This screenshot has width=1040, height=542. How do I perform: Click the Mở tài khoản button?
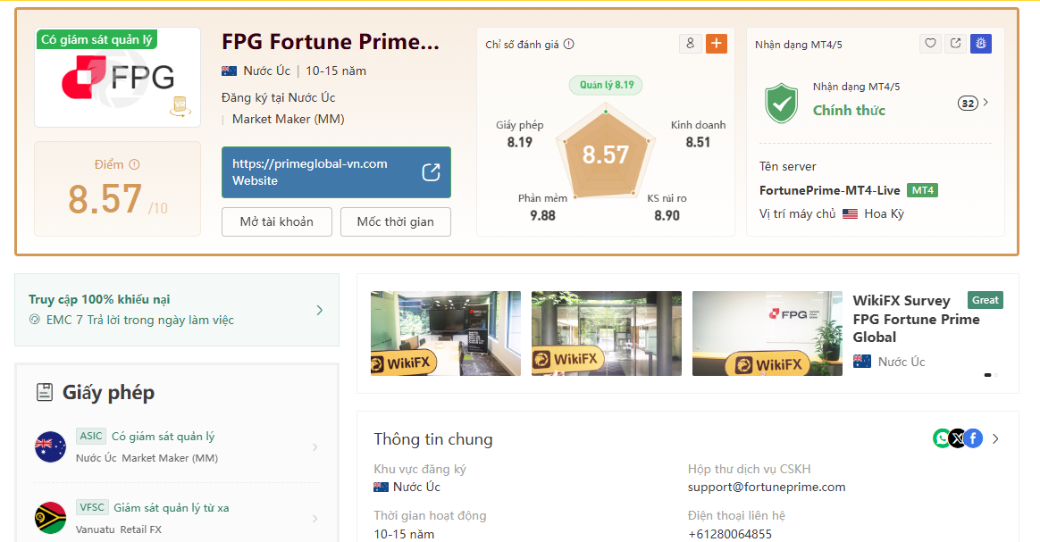point(277,222)
